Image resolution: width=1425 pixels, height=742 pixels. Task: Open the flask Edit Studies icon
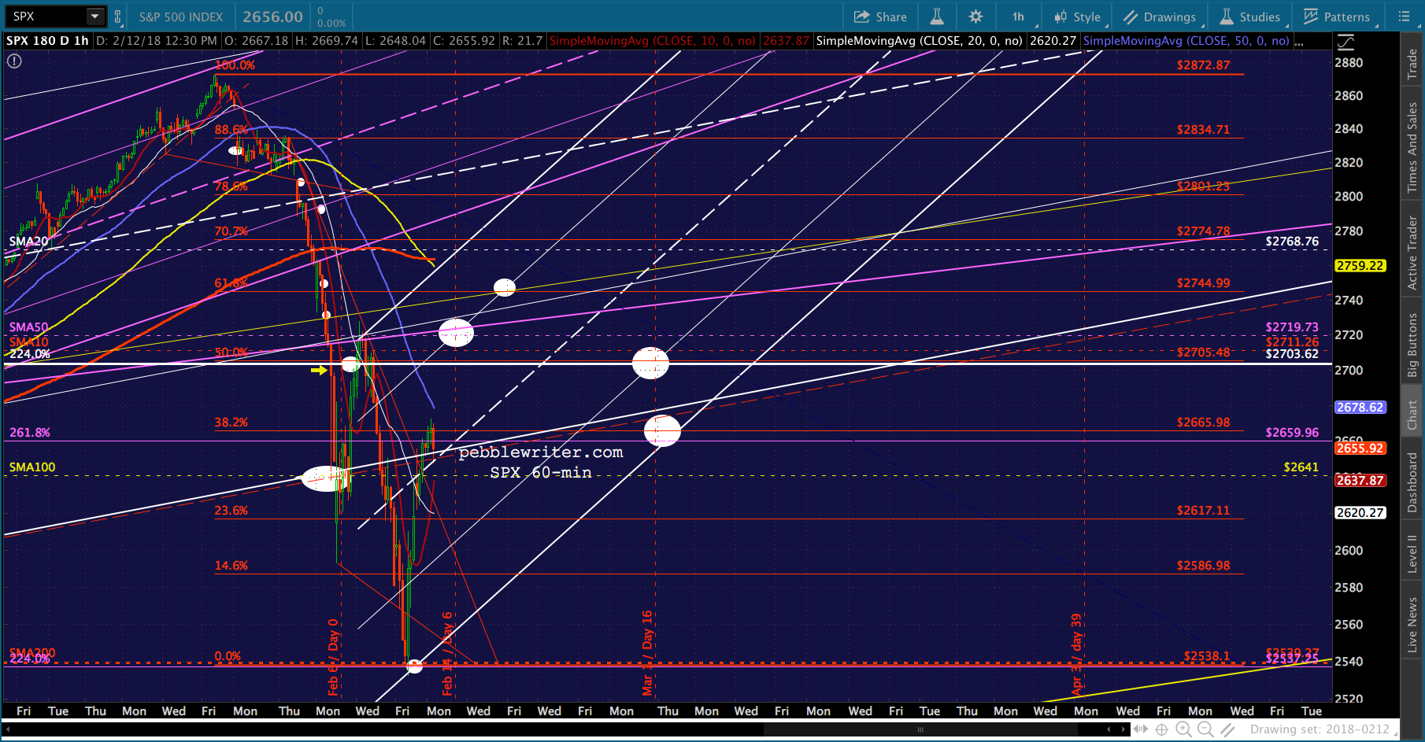[x=937, y=17]
